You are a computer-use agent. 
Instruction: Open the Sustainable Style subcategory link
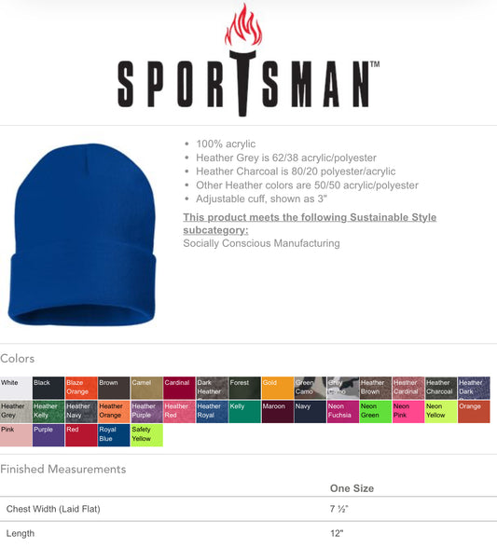tap(310, 224)
